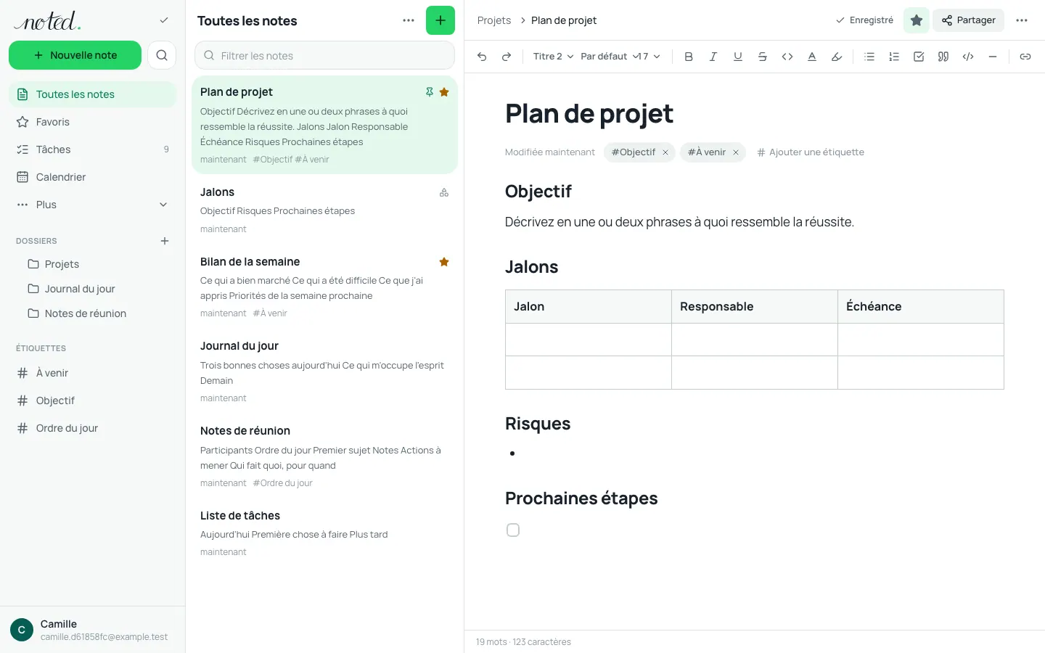The width and height of the screenshot is (1045, 653).
Task: Add a new folder next to DOSSIERS
Action: [x=165, y=241]
